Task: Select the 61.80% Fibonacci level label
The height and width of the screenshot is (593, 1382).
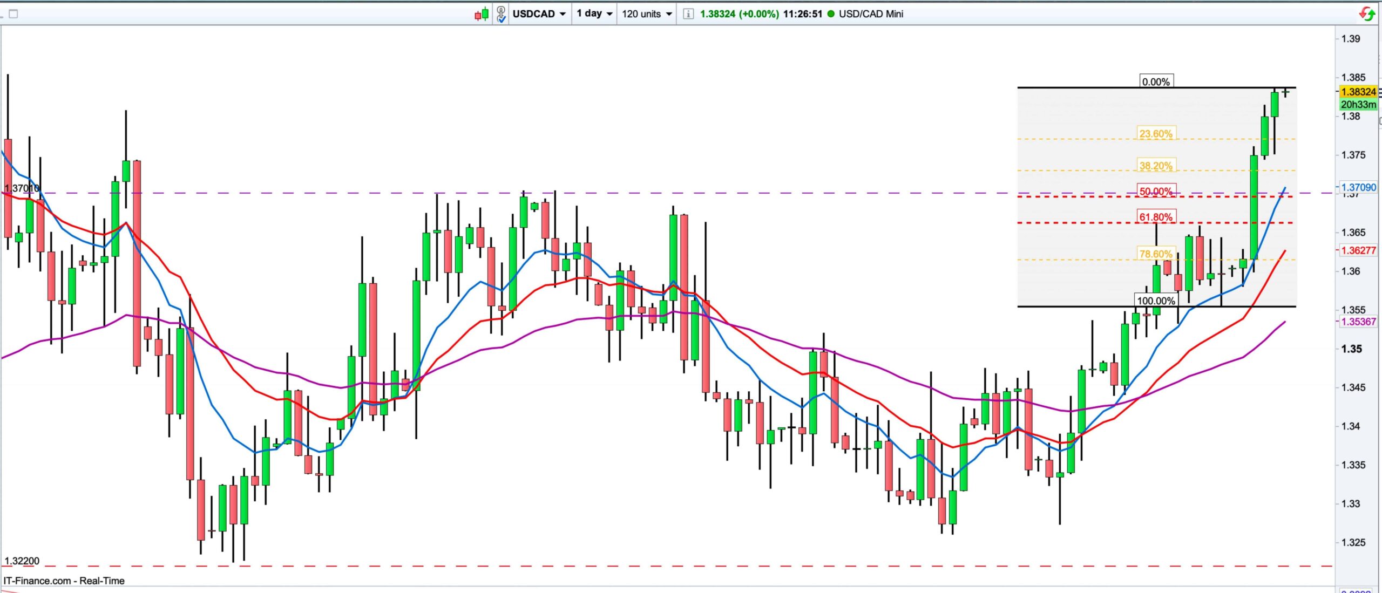Action: click(1156, 217)
